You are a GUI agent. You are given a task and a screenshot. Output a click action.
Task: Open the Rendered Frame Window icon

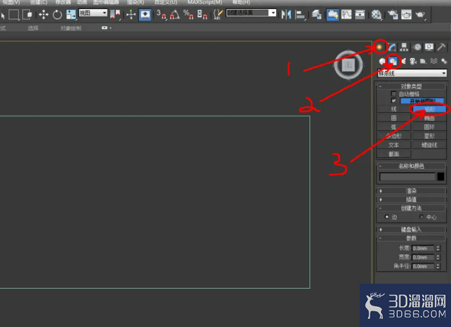[406, 15]
